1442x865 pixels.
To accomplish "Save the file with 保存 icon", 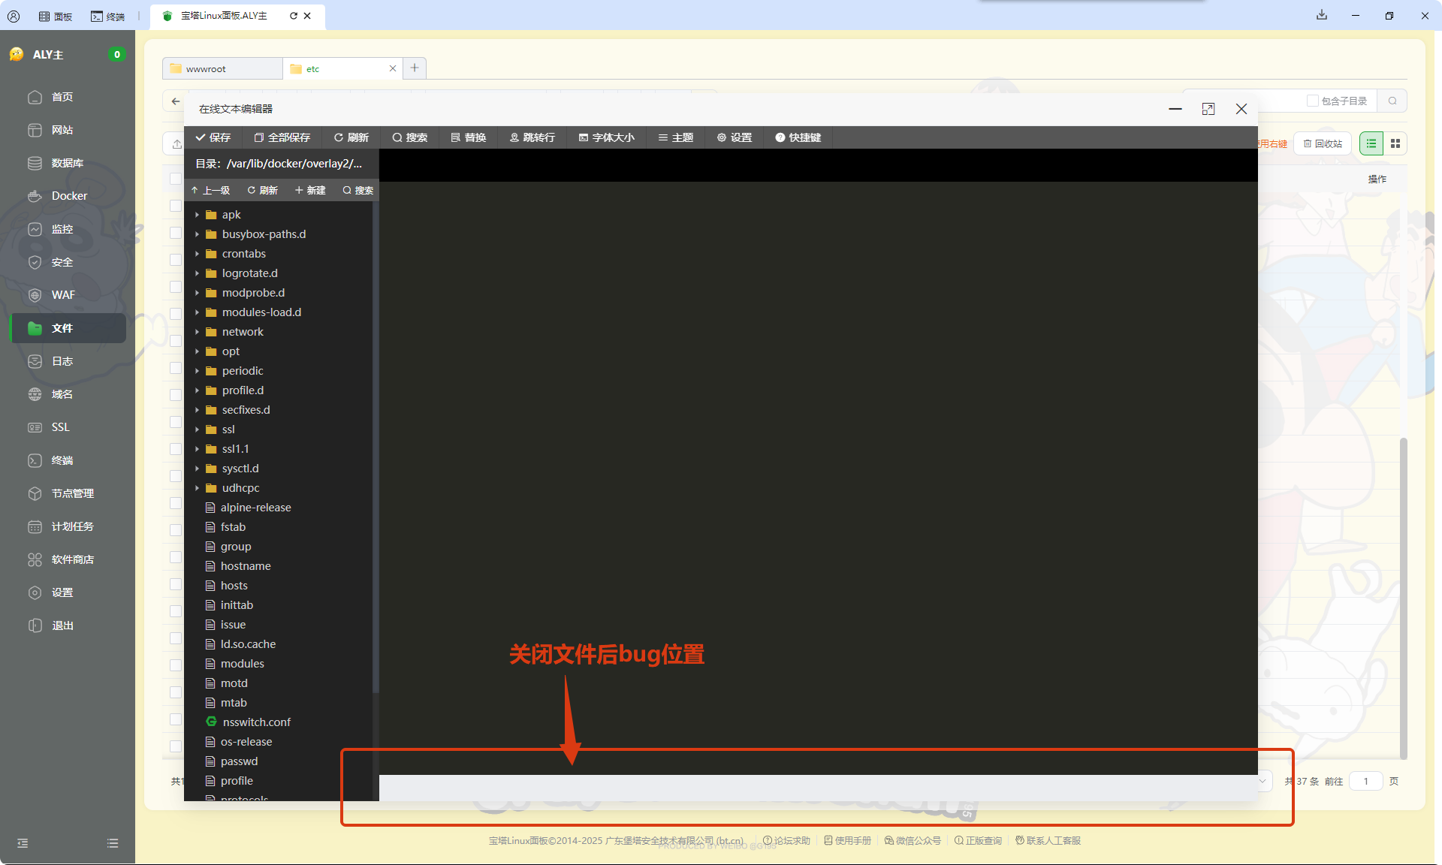I will [x=213, y=137].
